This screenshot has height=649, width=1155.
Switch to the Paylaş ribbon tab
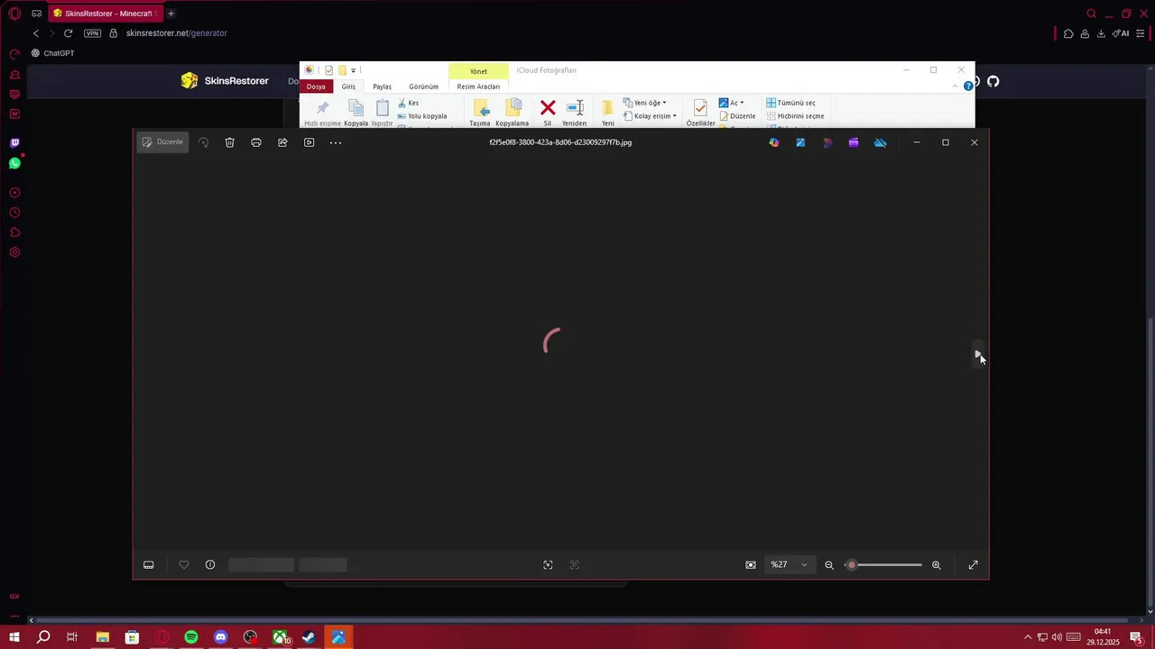pos(383,87)
